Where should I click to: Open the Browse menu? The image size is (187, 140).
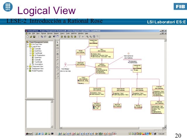click(x=50, y=34)
